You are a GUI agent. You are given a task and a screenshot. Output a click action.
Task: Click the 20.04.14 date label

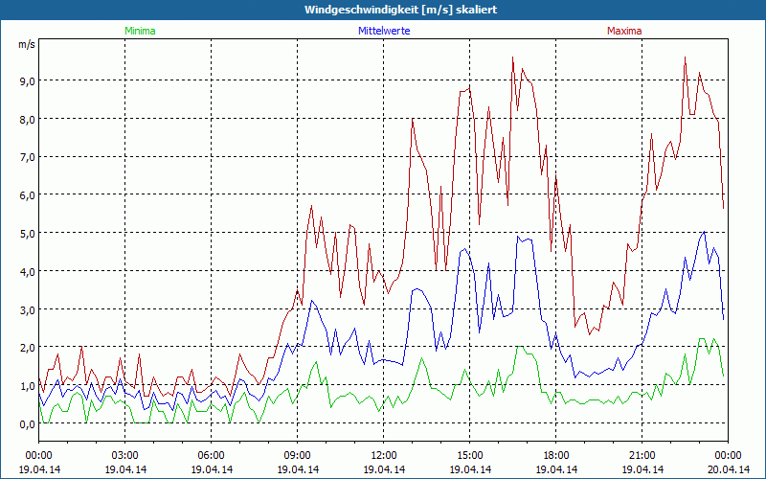(x=728, y=469)
